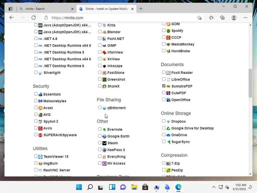This screenshot has width=257, height=193.
Task: Check the Foxit Reader checkbox
Action: [164, 72]
